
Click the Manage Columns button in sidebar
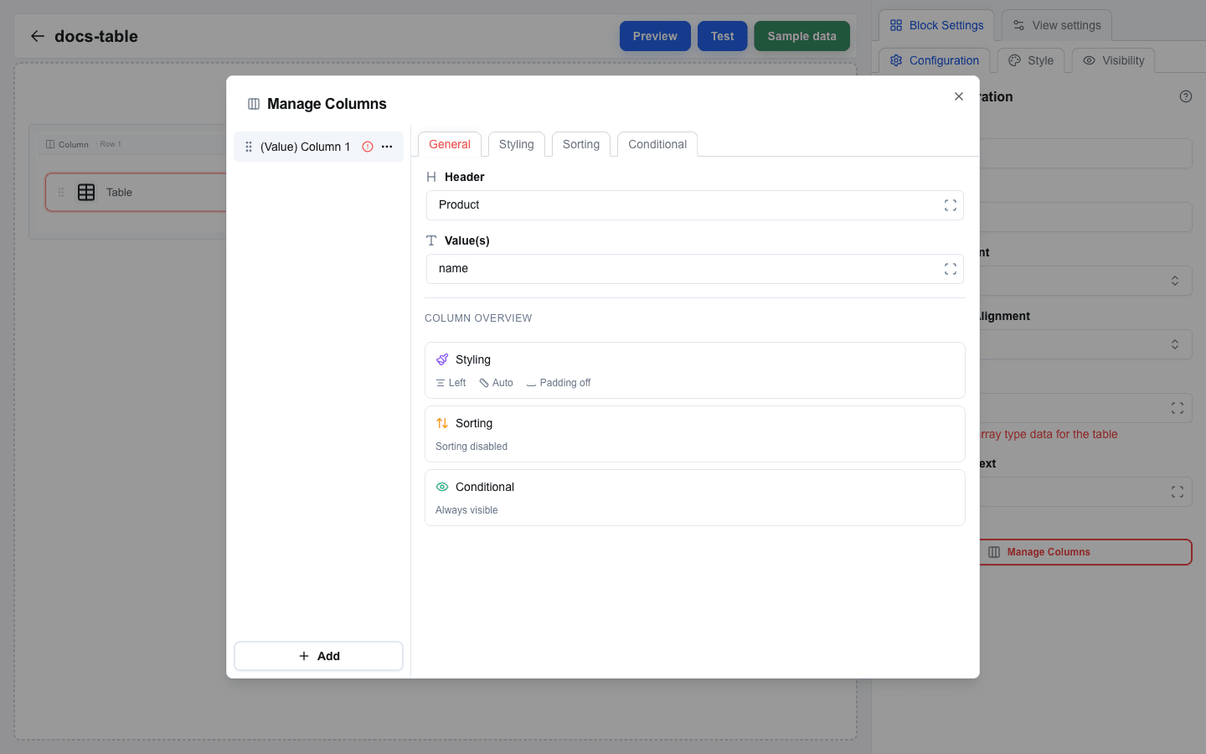(1085, 552)
